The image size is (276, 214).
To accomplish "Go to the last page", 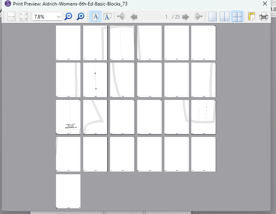I will click(x=198, y=17).
